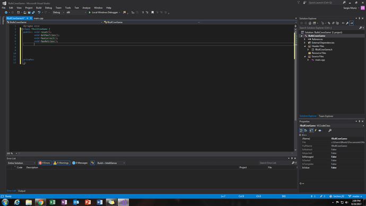Screen dimensions: 366x206
Task: Open the Build menu
Action: pyautogui.click(x=39, y=8)
